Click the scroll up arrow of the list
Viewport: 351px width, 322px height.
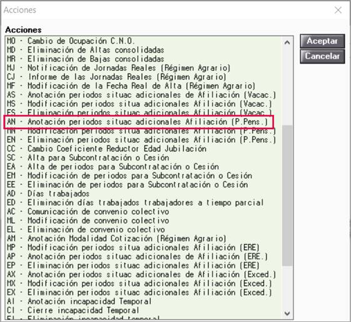[287, 42]
